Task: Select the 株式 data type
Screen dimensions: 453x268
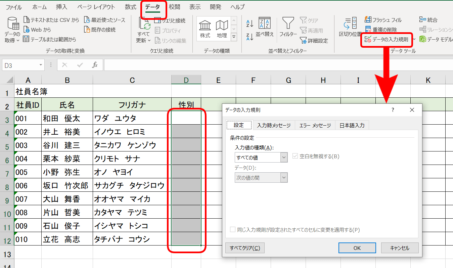Action: point(205,28)
